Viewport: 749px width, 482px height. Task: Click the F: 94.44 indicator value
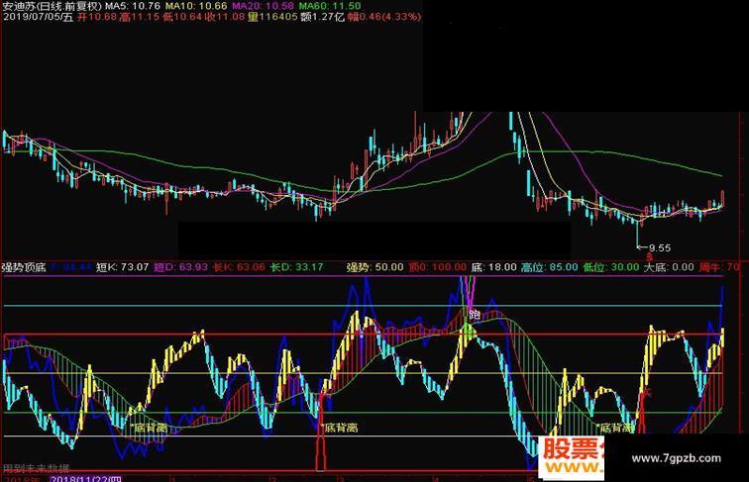pyautogui.click(x=70, y=267)
